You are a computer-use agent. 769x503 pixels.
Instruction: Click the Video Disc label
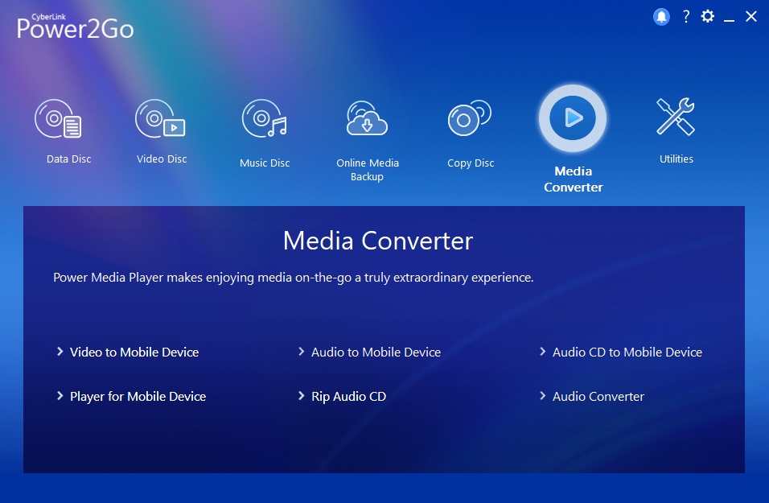click(x=162, y=159)
